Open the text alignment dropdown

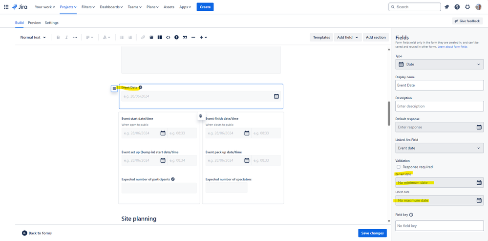pos(89,37)
